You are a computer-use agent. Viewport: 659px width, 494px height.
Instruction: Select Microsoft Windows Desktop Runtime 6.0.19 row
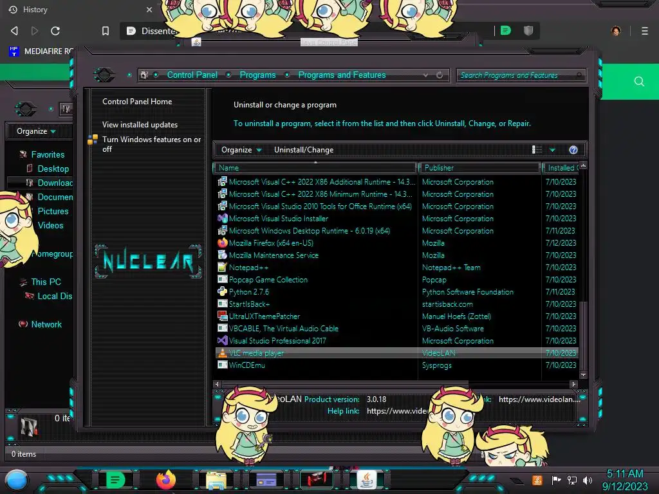396,231
